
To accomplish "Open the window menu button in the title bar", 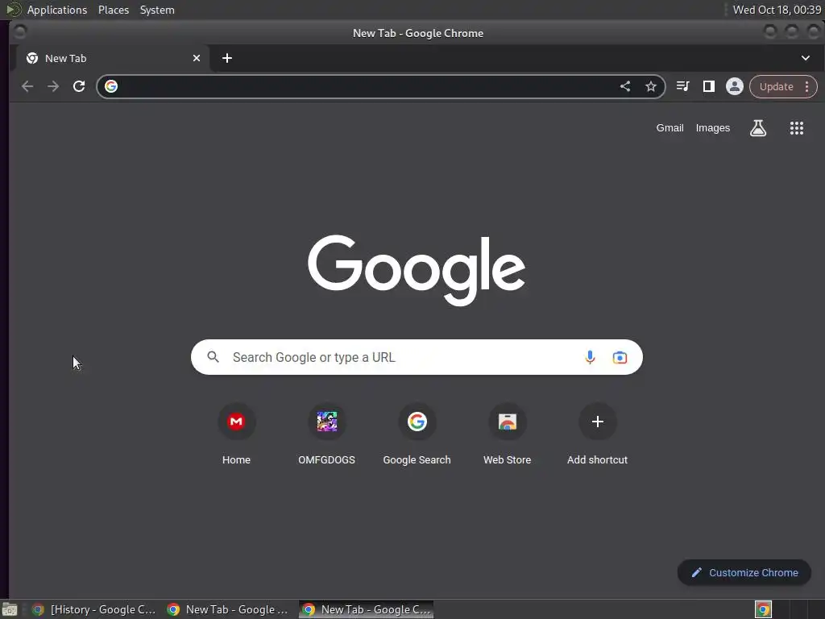I will tap(20, 32).
